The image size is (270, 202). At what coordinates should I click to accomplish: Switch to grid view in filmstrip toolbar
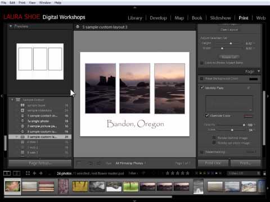coord(28,173)
